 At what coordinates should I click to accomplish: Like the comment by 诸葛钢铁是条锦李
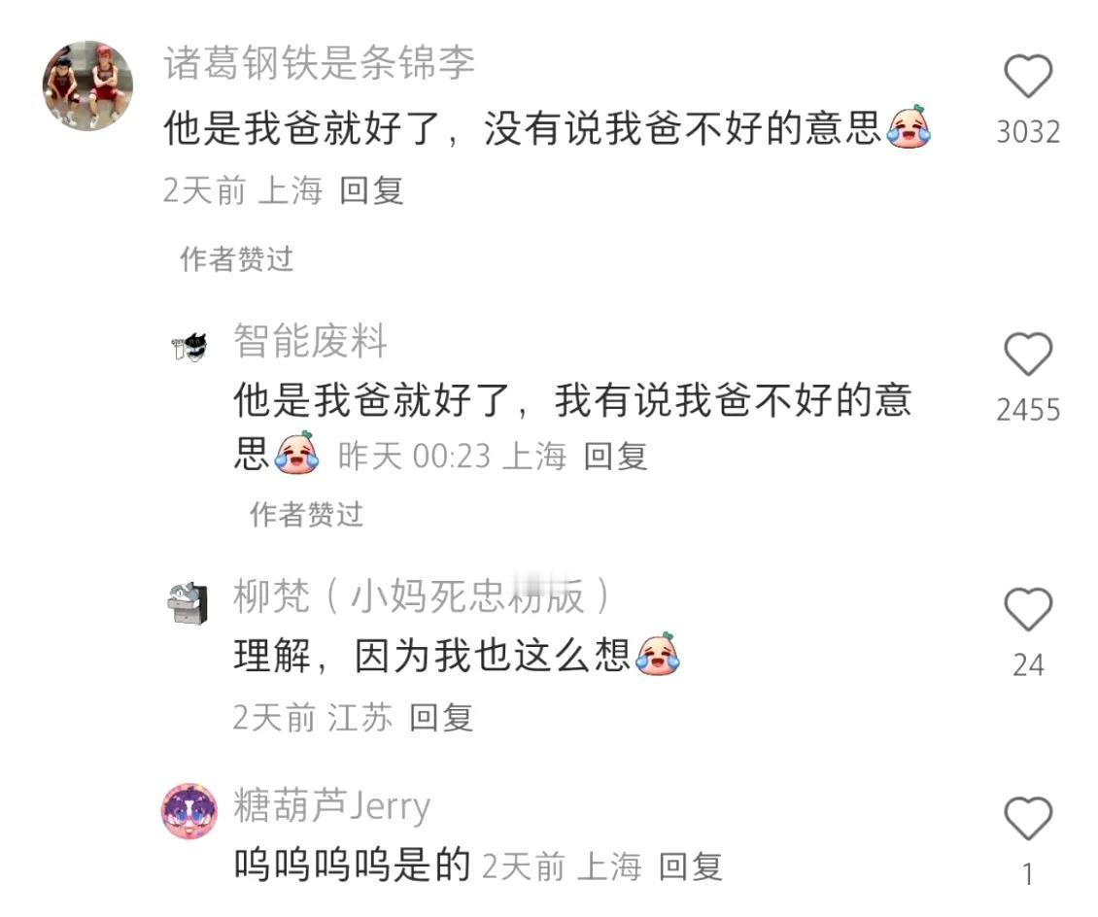(x=1028, y=76)
